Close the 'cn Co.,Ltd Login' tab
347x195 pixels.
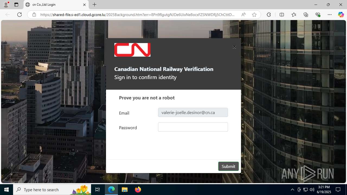click(84, 5)
